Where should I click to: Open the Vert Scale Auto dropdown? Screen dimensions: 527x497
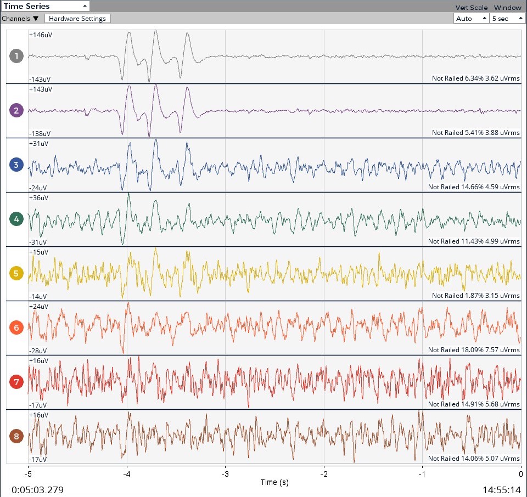(x=470, y=18)
